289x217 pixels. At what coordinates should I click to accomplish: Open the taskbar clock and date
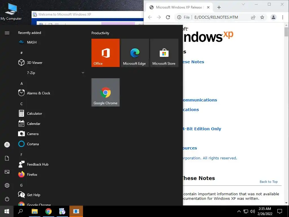[x=265, y=211]
